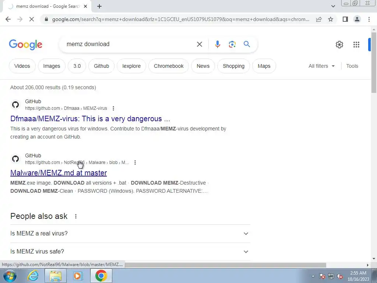This screenshot has width=377, height=283.
Task: Open the network status tray icon
Action: [x=331, y=276]
